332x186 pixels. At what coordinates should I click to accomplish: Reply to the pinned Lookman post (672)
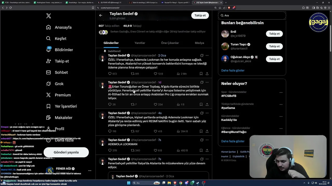pos(112,74)
